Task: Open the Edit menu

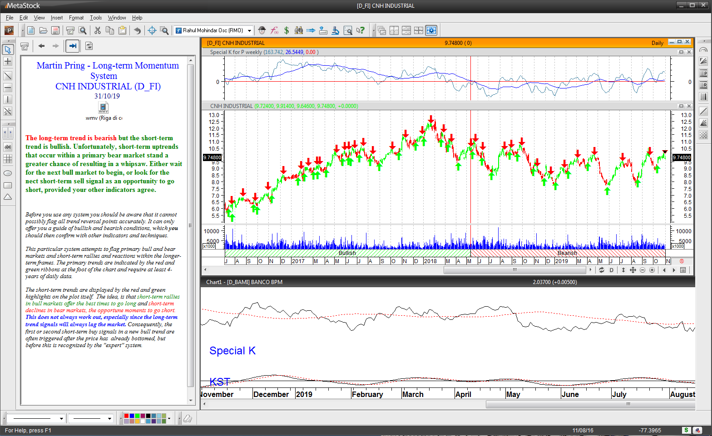Action: point(24,18)
